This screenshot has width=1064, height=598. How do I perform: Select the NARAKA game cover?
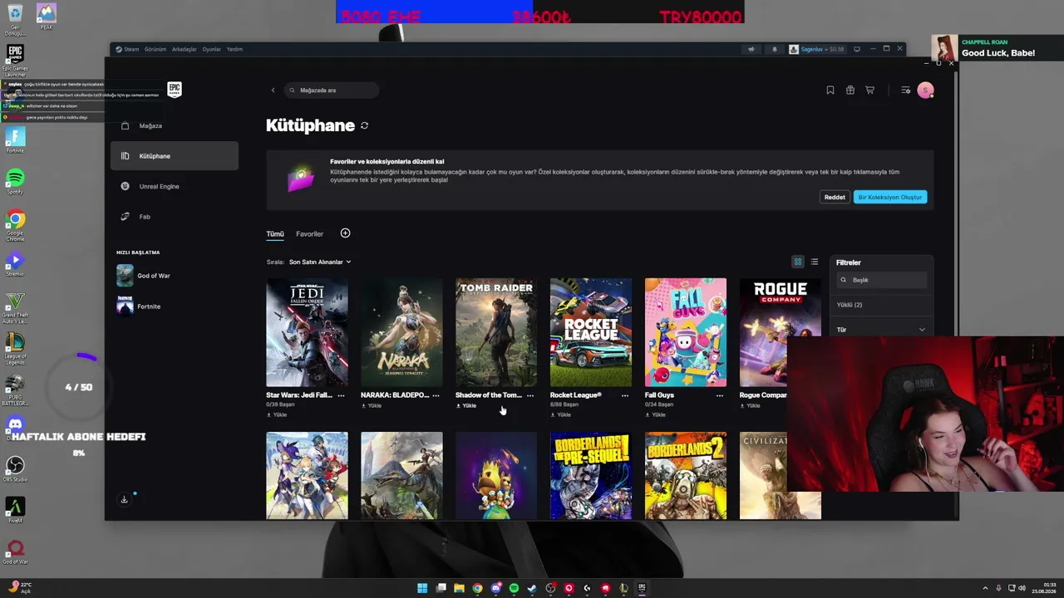click(401, 332)
